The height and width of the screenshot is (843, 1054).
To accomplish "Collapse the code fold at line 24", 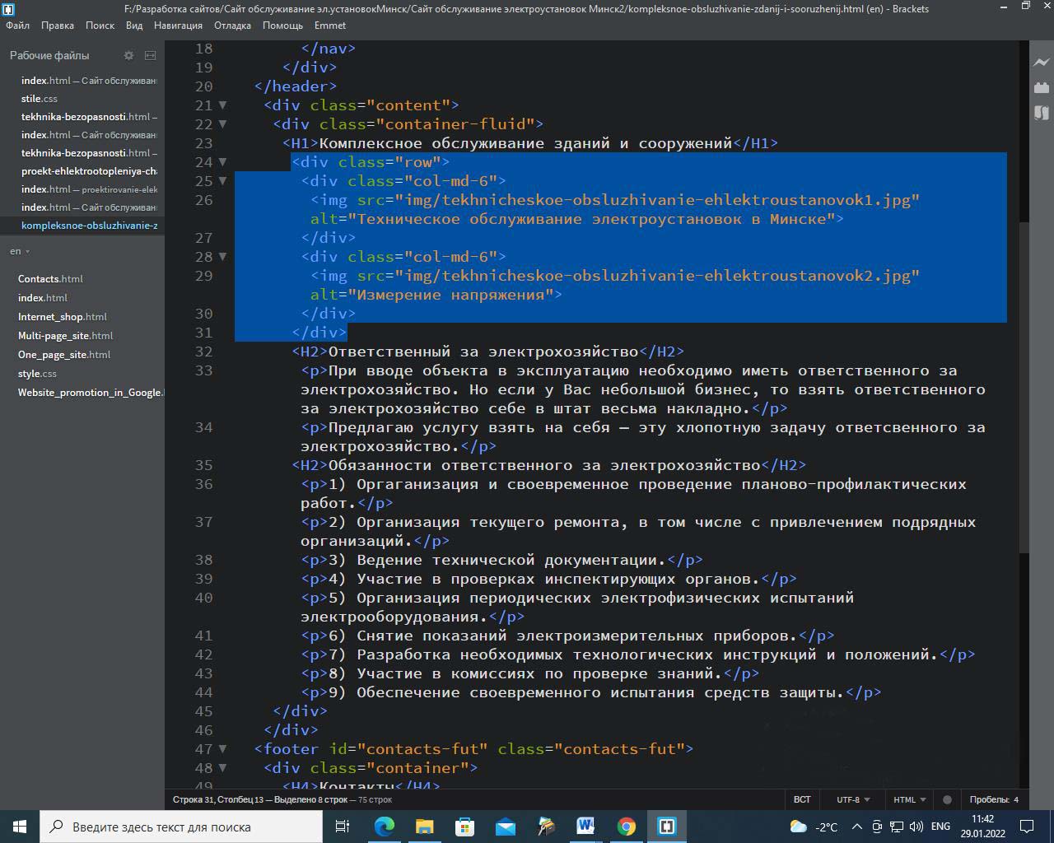I will click(x=222, y=162).
